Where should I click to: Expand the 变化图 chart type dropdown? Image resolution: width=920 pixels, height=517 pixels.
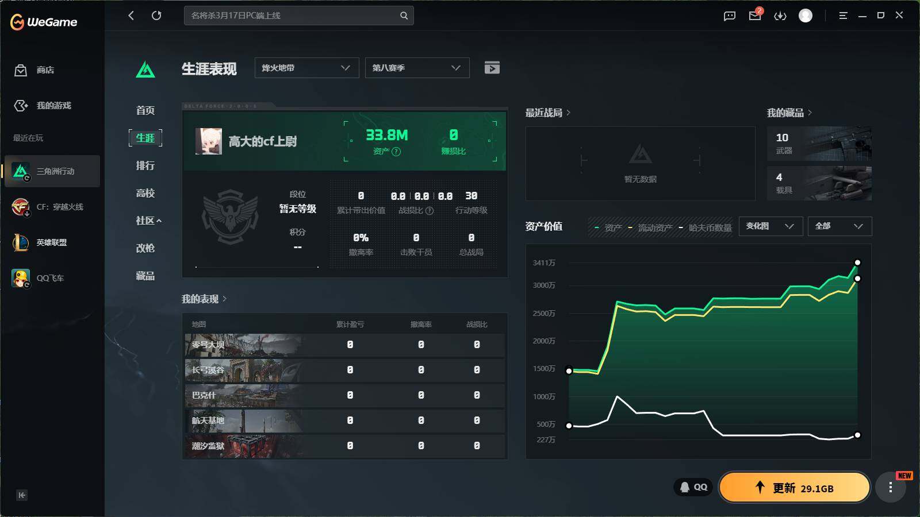(x=770, y=226)
